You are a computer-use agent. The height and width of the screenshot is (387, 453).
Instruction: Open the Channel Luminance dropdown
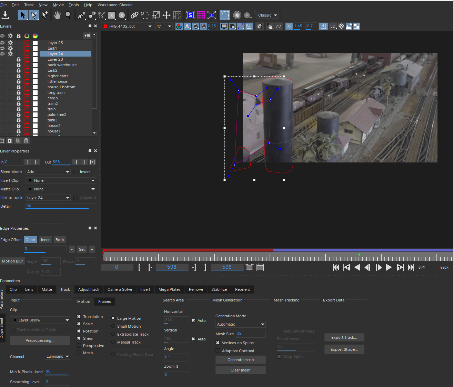coord(58,356)
